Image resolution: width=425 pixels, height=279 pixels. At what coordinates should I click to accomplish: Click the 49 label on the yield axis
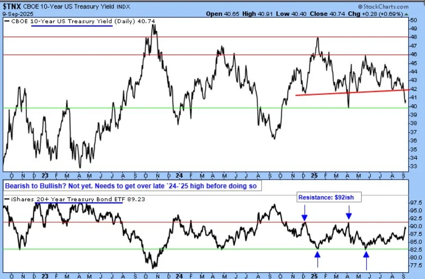coord(413,29)
